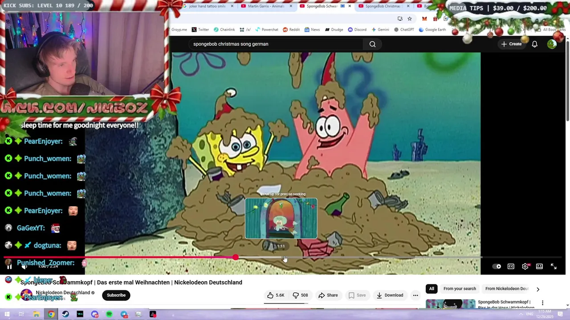This screenshot has height=320, width=570.
Task: Enter fullscreen mode
Action: (554, 266)
